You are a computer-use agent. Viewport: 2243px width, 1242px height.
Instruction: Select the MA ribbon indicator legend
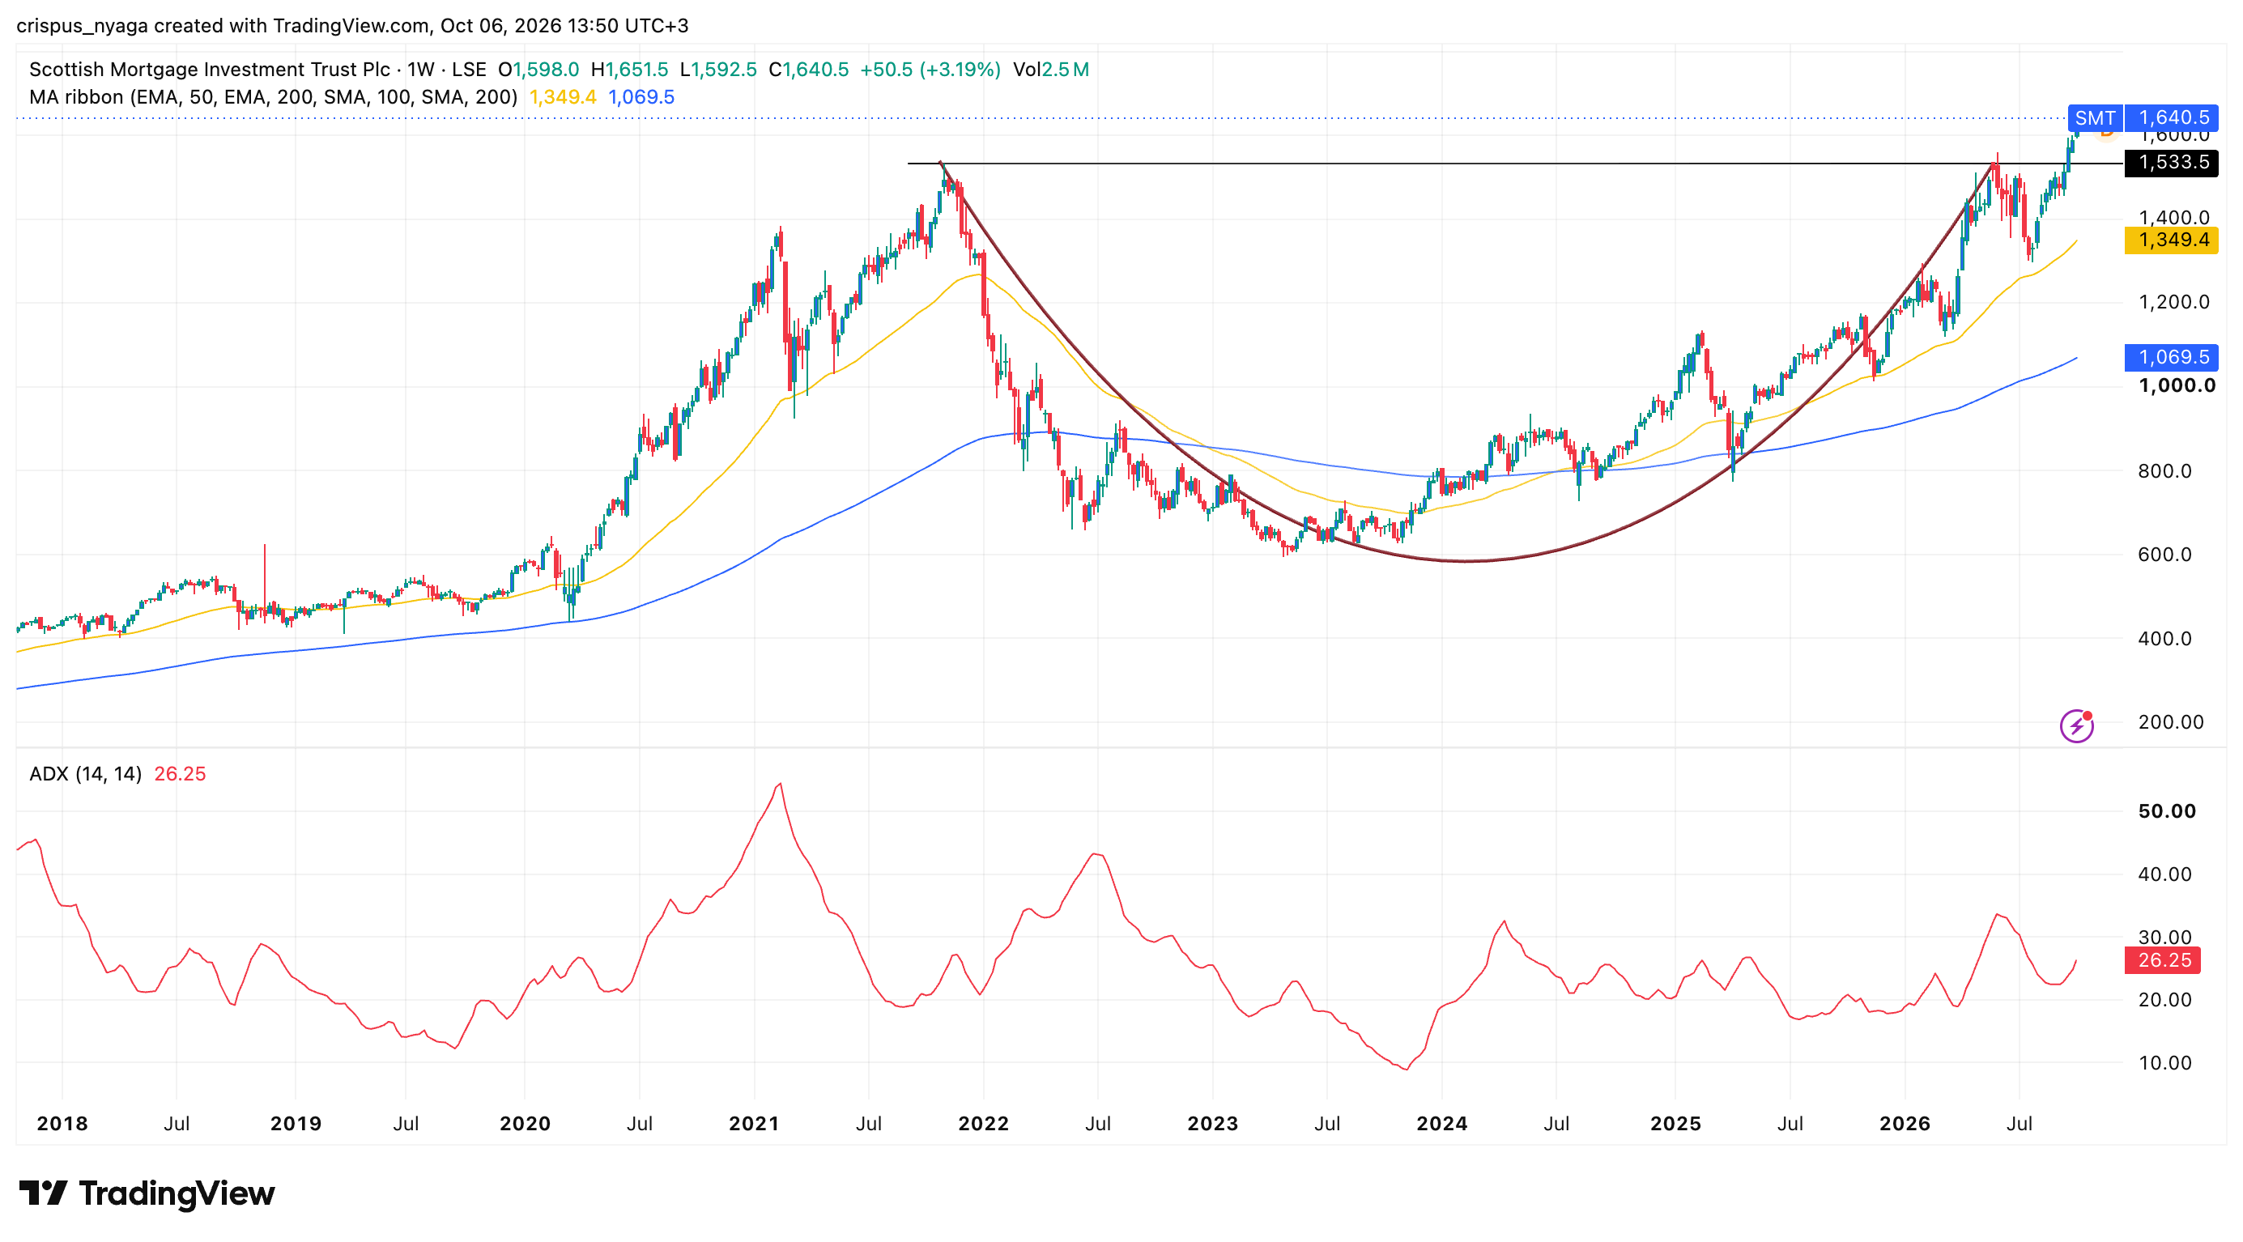tap(274, 97)
